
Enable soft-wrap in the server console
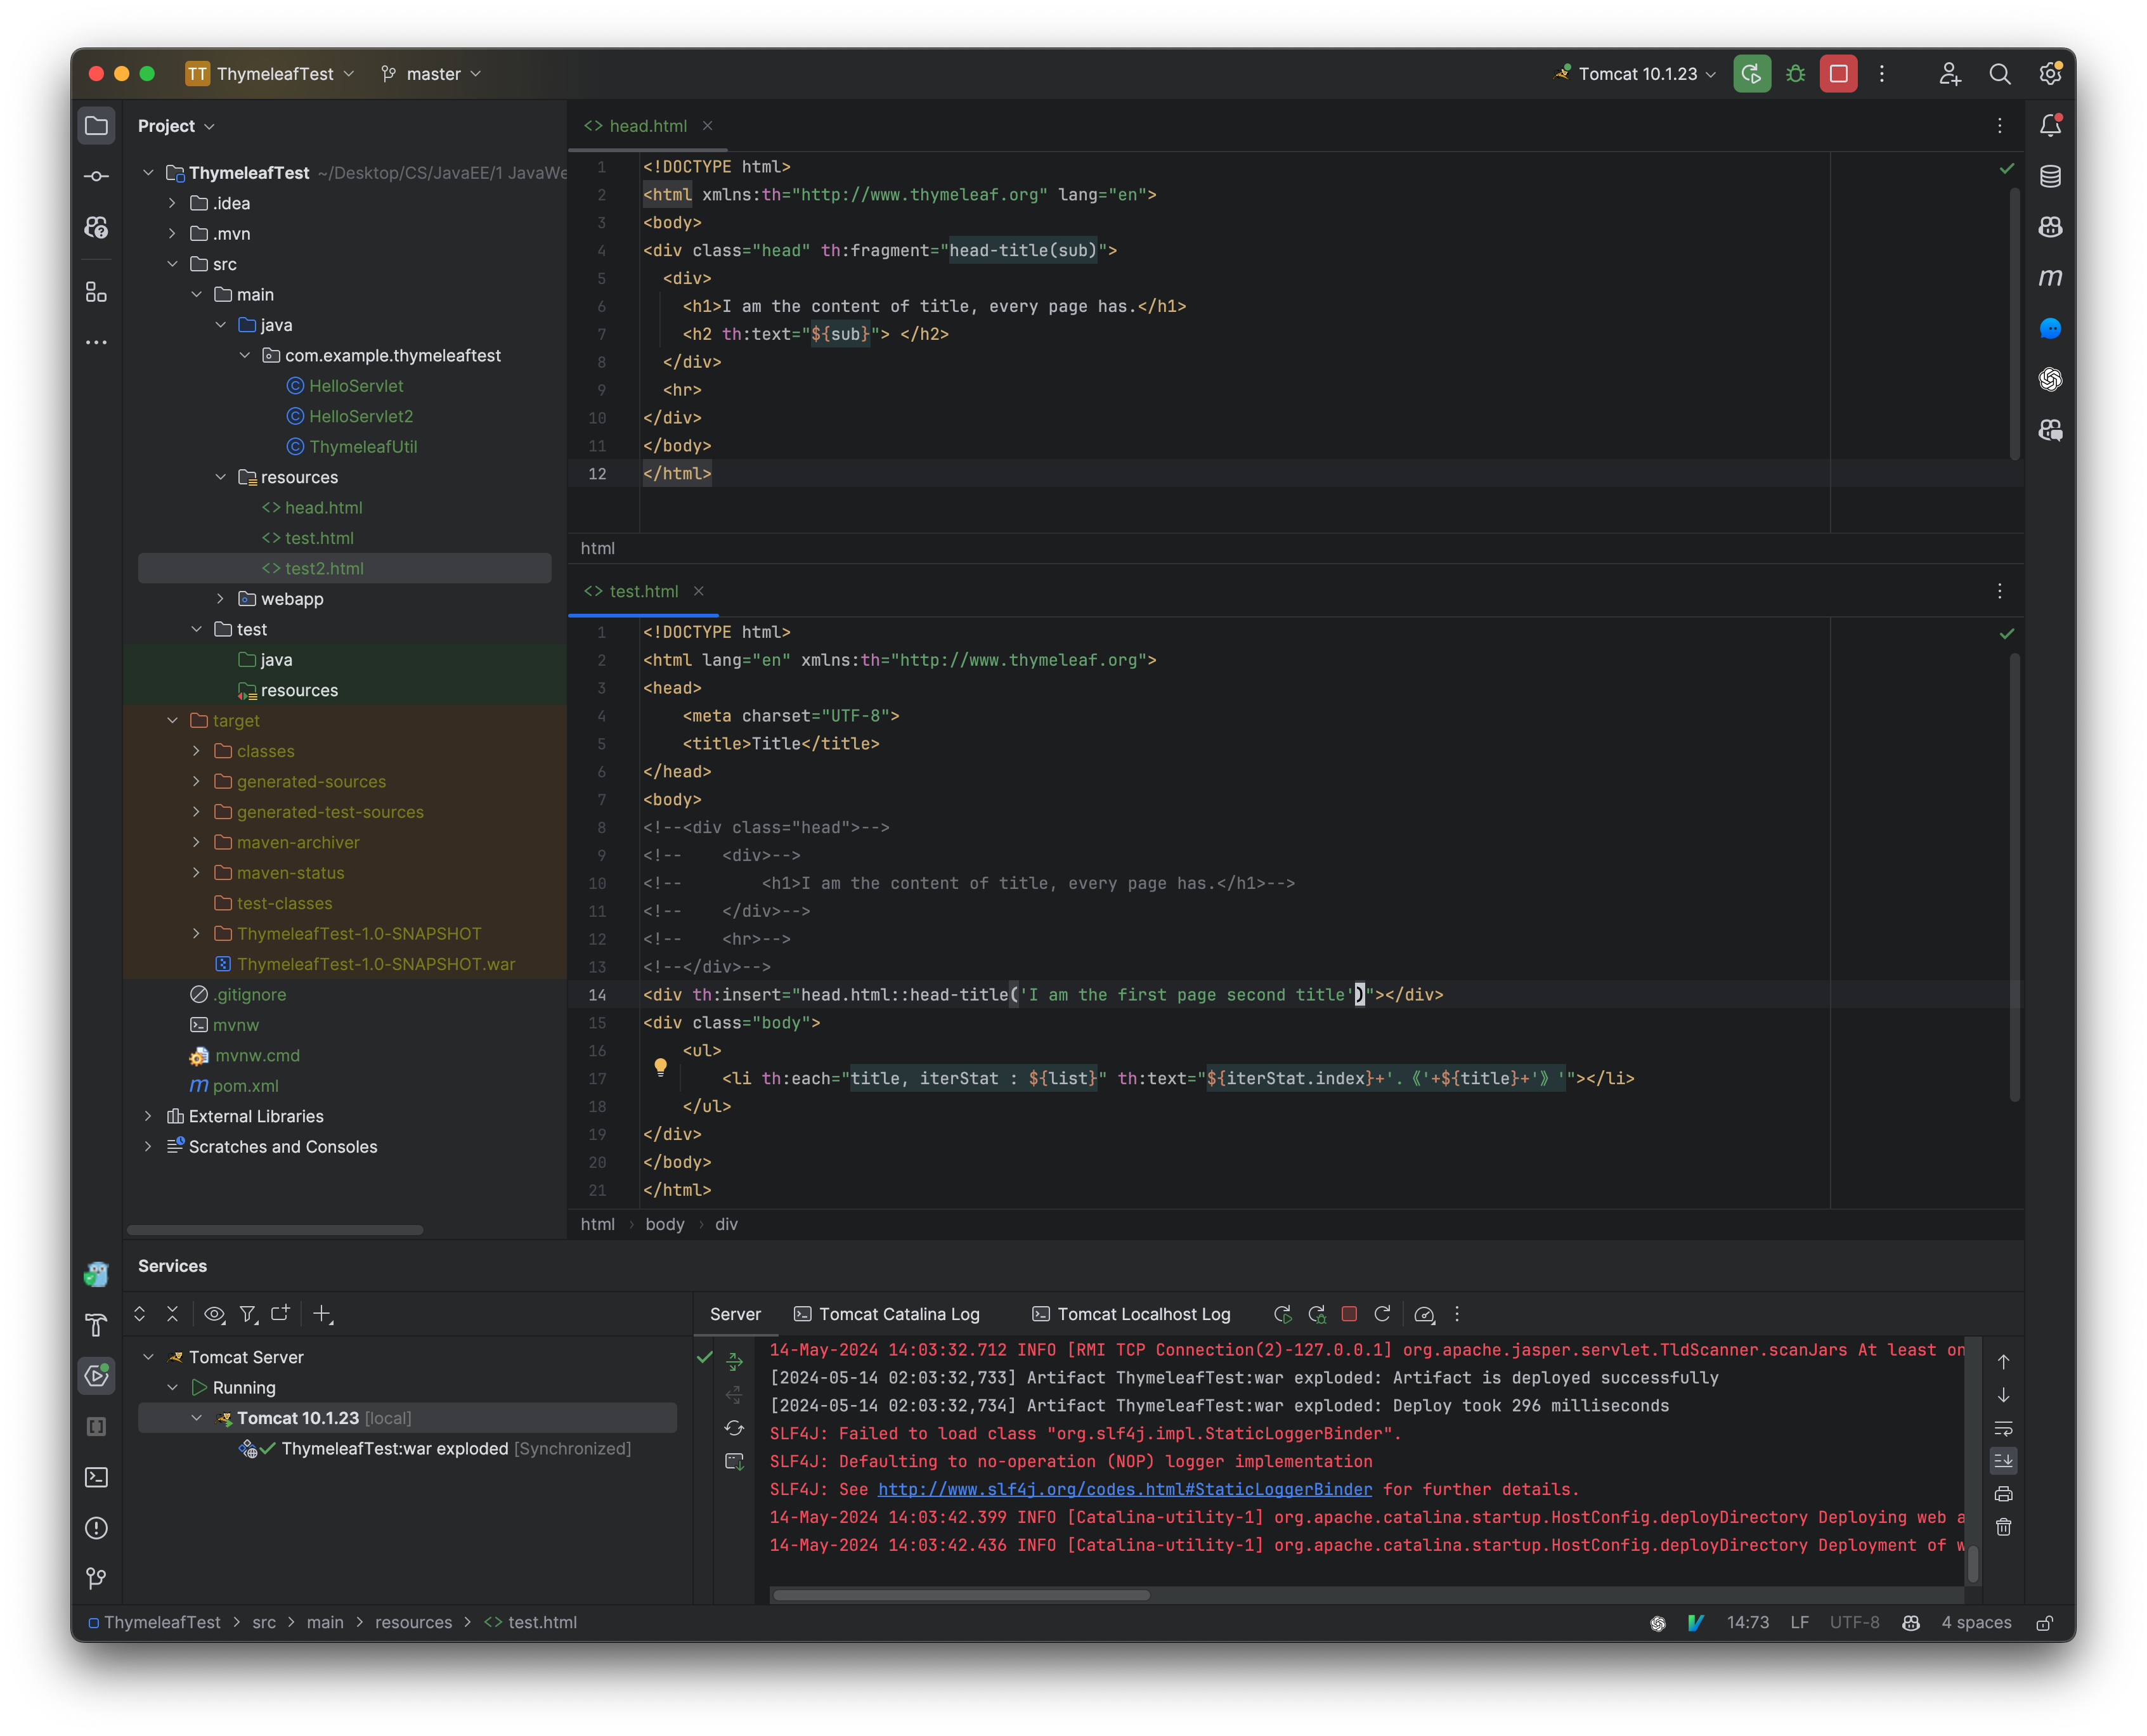(2004, 1428)
